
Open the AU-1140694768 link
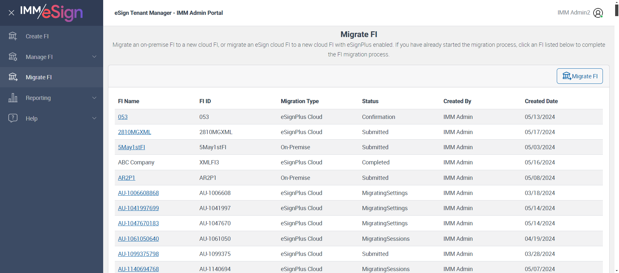pyautogui.click(x=138, y=269)
